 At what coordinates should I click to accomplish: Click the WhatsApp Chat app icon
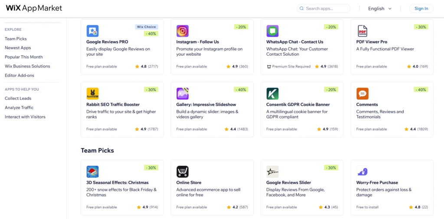[272, 31]
